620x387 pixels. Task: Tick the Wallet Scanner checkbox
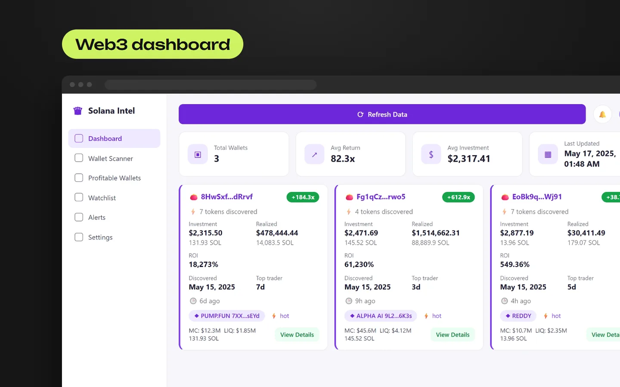[79, 158]
